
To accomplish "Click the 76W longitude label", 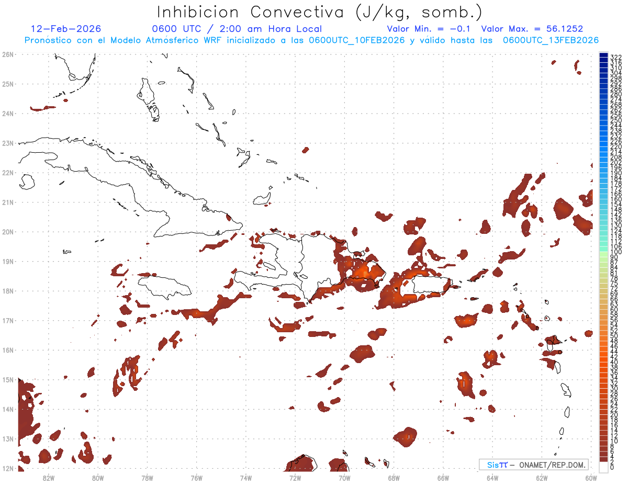I will (x=196, y=477).
